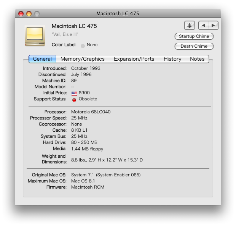The image size is (236, 226).
Task: Switch to the History tab
Action: (172, 59)
